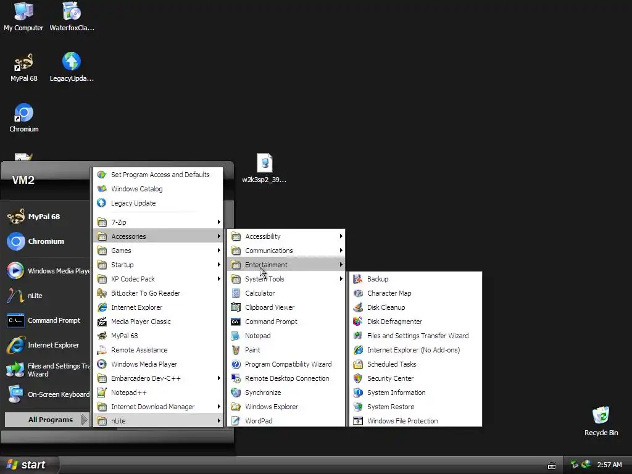Click Security Center shield icon
632x474 pixels.
pyautogui.click(x=357, y=378)
